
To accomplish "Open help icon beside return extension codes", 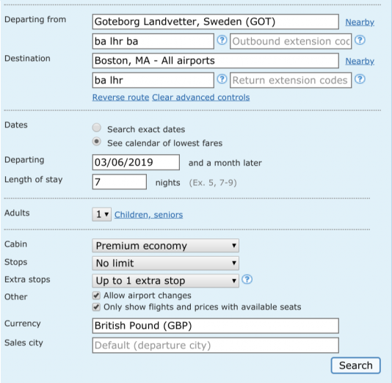I will (x=360, y=79).
